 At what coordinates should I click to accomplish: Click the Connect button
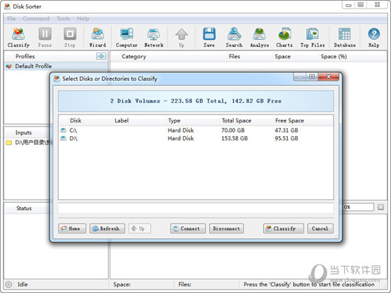188,228
